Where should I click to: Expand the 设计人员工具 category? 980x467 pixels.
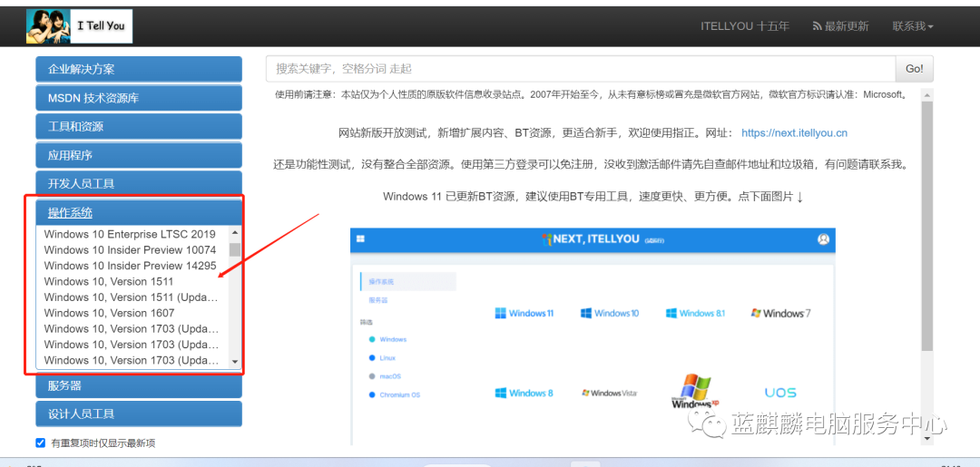[x=139, y=413]
